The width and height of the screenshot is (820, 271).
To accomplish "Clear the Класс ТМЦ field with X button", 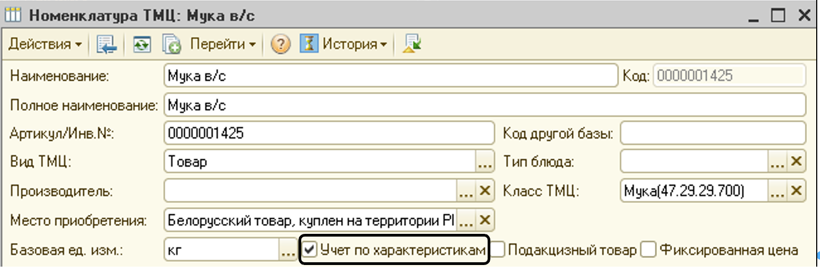I will tap(796, 191).
